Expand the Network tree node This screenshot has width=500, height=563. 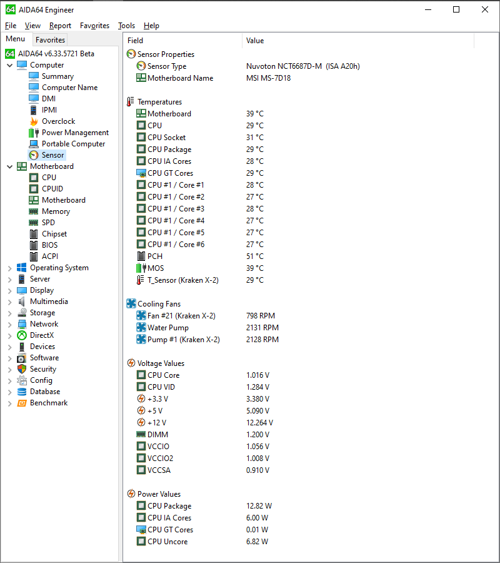click(9, 324)
